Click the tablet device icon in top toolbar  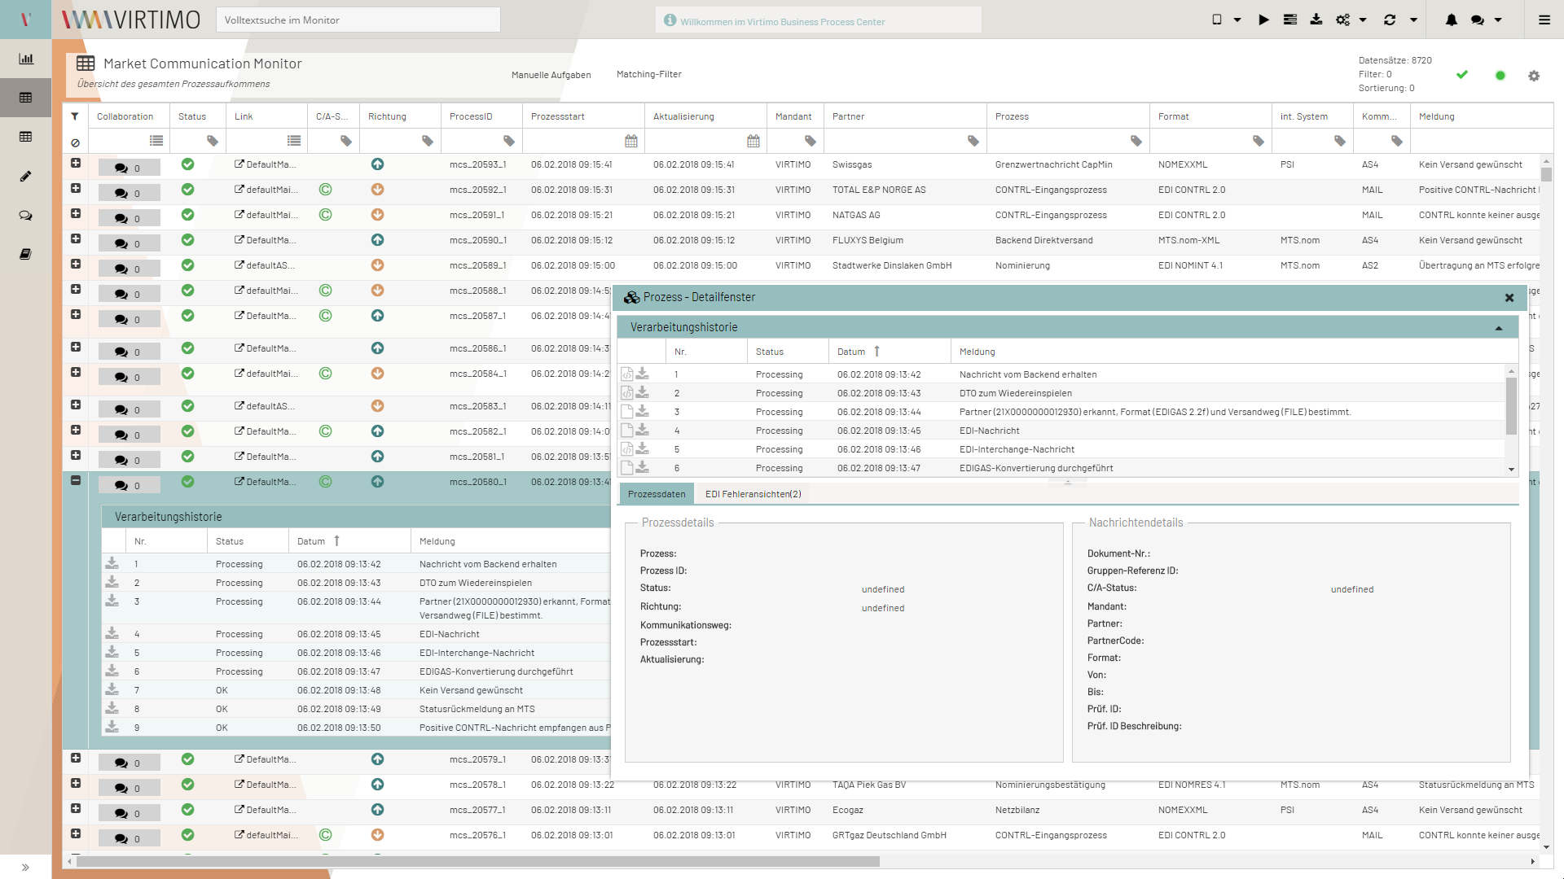pos(1217,20)
